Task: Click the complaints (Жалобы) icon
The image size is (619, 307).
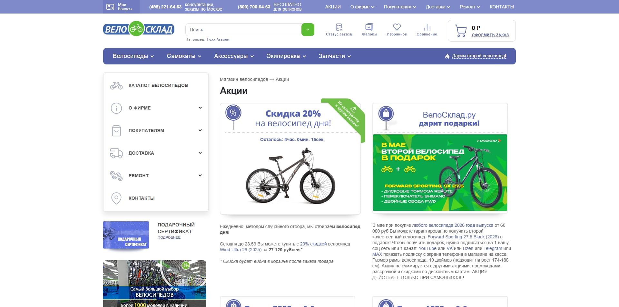Action: pos(369,27)
